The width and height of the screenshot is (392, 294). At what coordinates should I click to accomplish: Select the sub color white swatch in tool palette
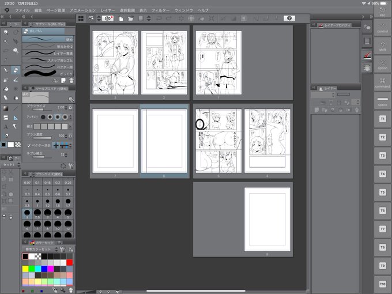[x=11, y=145]
